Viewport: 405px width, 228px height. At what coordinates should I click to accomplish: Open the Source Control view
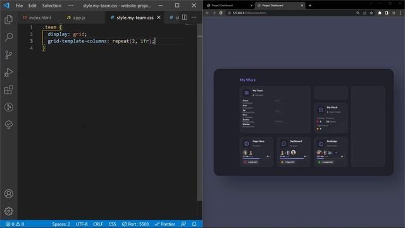8,55
